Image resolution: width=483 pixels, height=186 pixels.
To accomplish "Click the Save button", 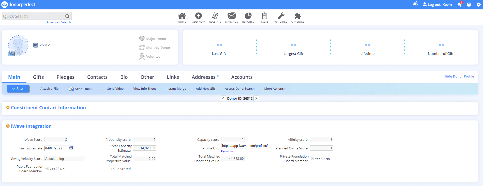I will (x=18, y=89).
